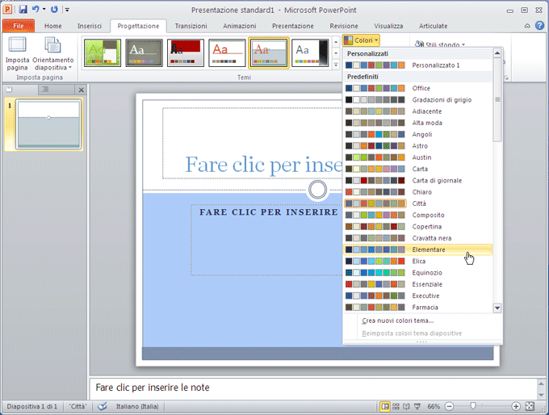
Task: Expand the full themes gallery with the More arrow
Action: [x=336, y=65]
